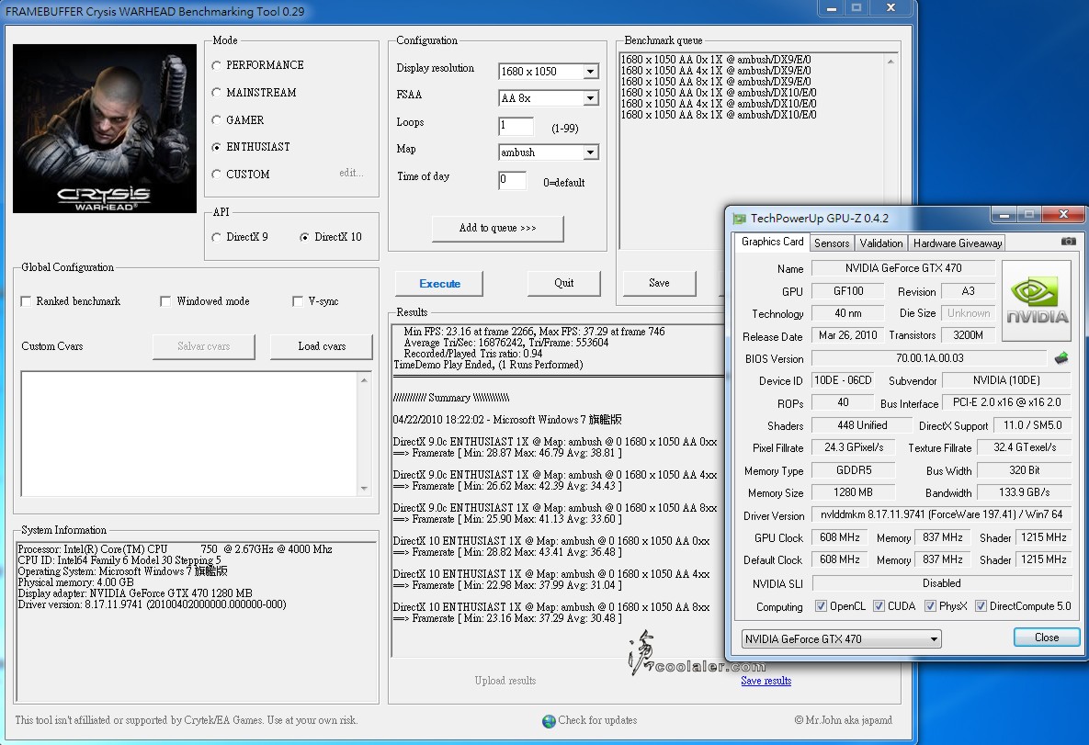The width and height of the screenshot is (1089, 745).
Task: Select CUSTOM mode
Action: pos(217,175)
